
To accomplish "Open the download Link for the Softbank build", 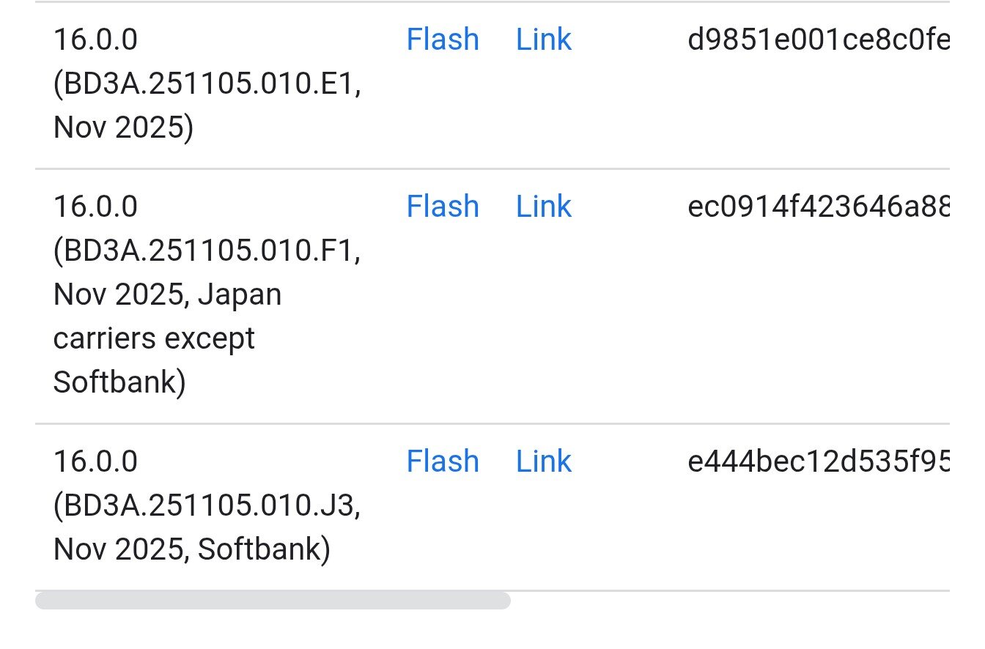I will (543, 461).
